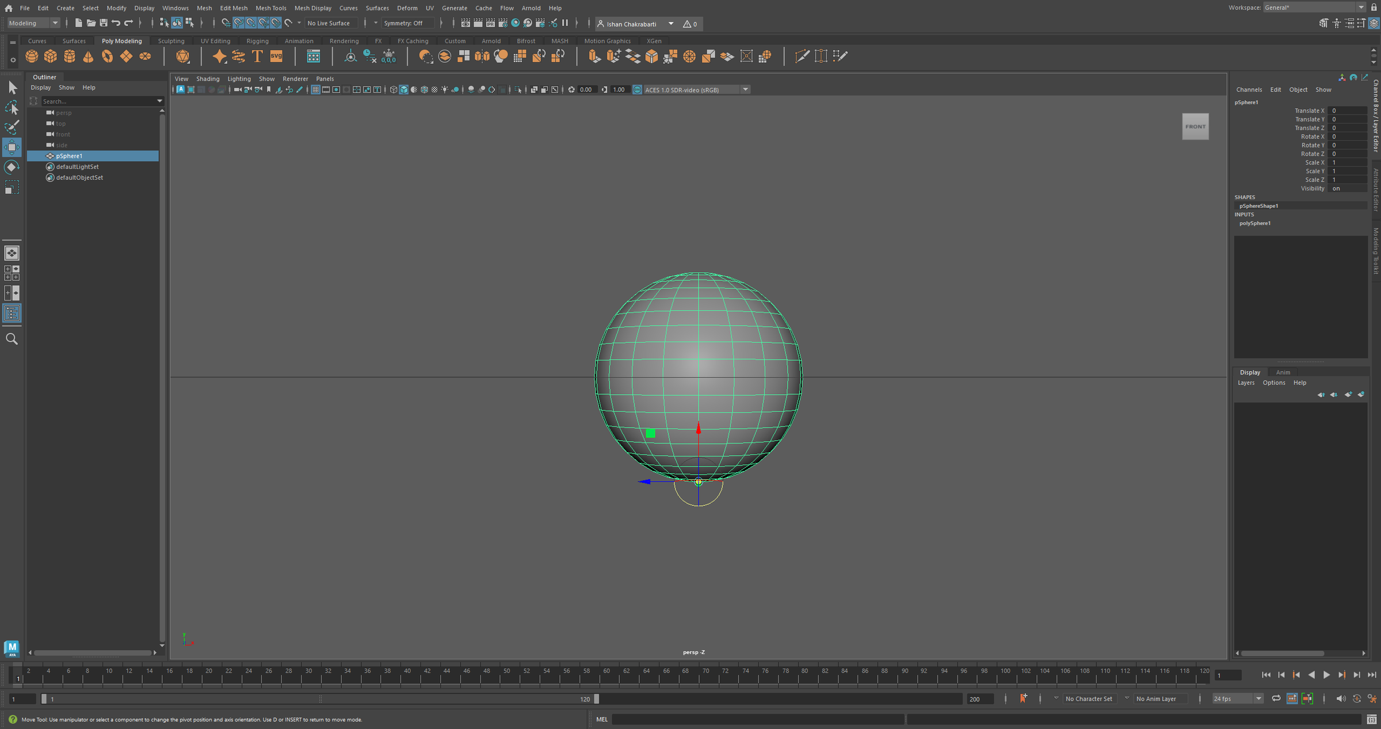Toggle the viewport grid display
Screen dimensions: 1381x729
click(x=315, y=89)
